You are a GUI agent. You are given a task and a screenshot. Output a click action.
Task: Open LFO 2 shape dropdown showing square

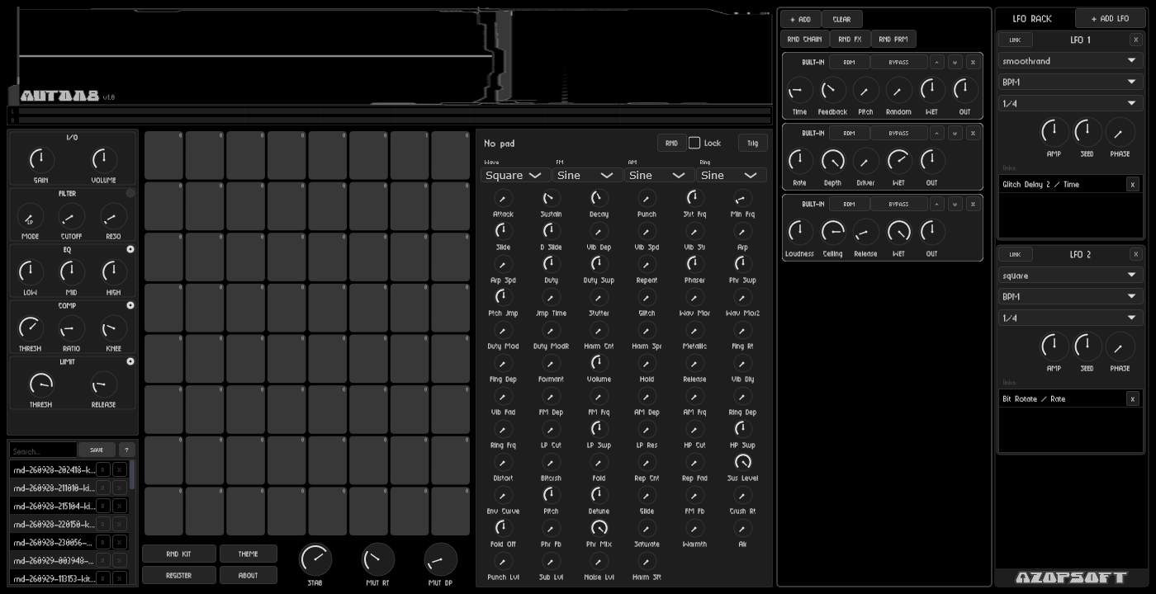pos(1070,276)
